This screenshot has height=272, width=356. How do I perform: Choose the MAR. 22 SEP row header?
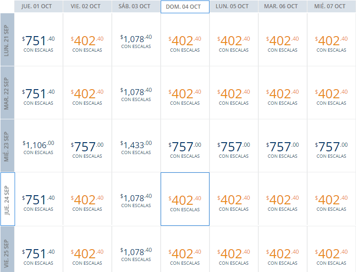7,92
